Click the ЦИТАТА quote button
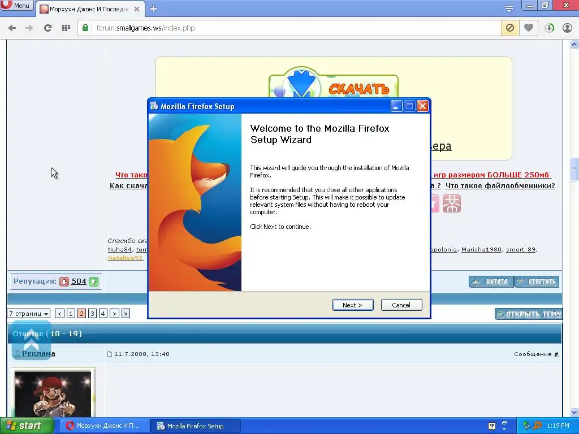The height and width of the screenshot is (434, 579). click(x=491, y=282)
